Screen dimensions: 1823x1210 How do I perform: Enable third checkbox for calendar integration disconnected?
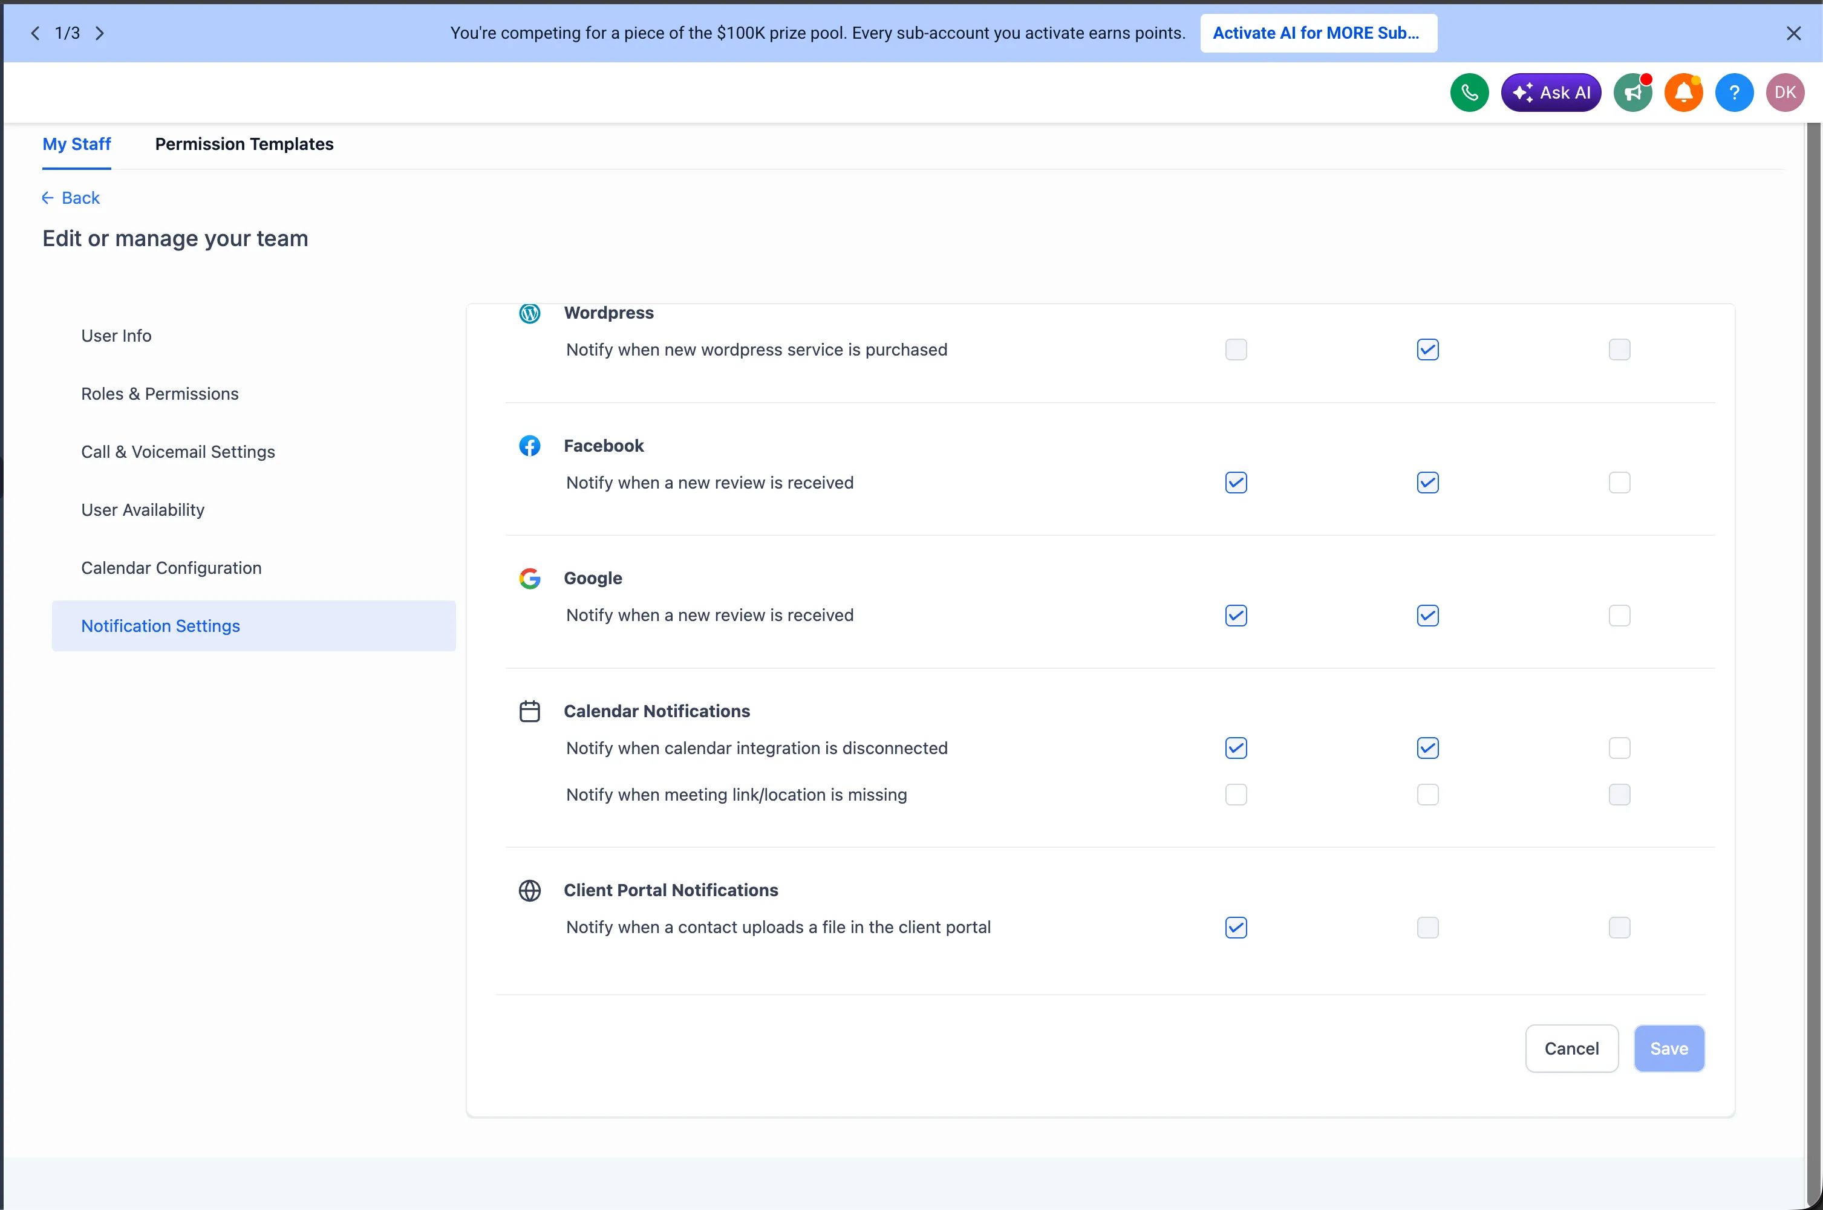1619,749
